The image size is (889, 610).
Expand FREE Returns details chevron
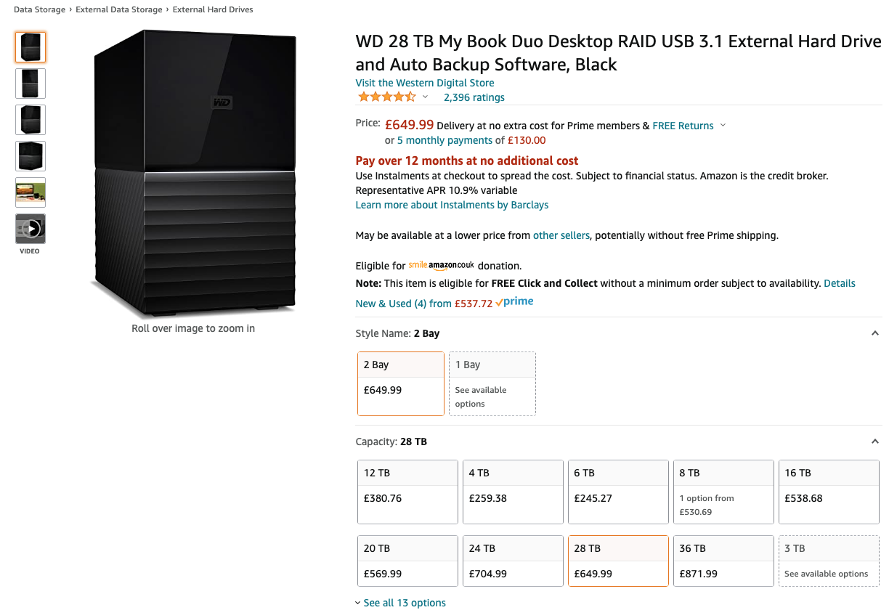coord(723,126)
